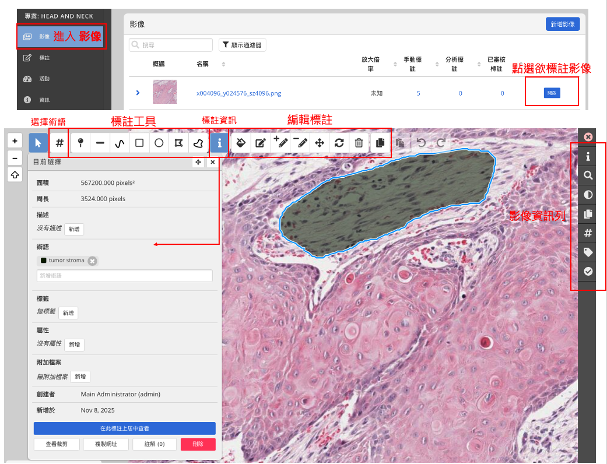This screenshot has width=607, height=464.
Task: Toggle the contrast panel in right sidebar
Action: click(x=588, y=195)
